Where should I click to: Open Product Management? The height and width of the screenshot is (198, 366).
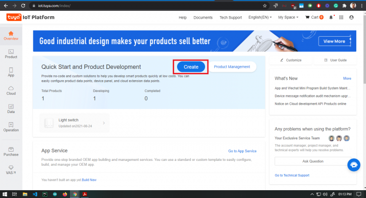[x=232, y=66]
